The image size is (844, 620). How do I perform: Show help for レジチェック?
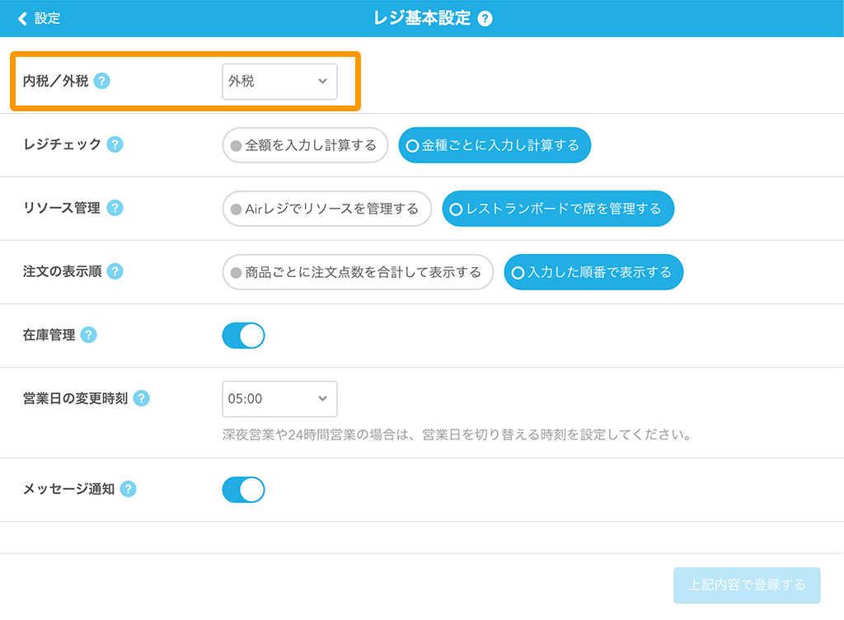[x=115, y=144]
